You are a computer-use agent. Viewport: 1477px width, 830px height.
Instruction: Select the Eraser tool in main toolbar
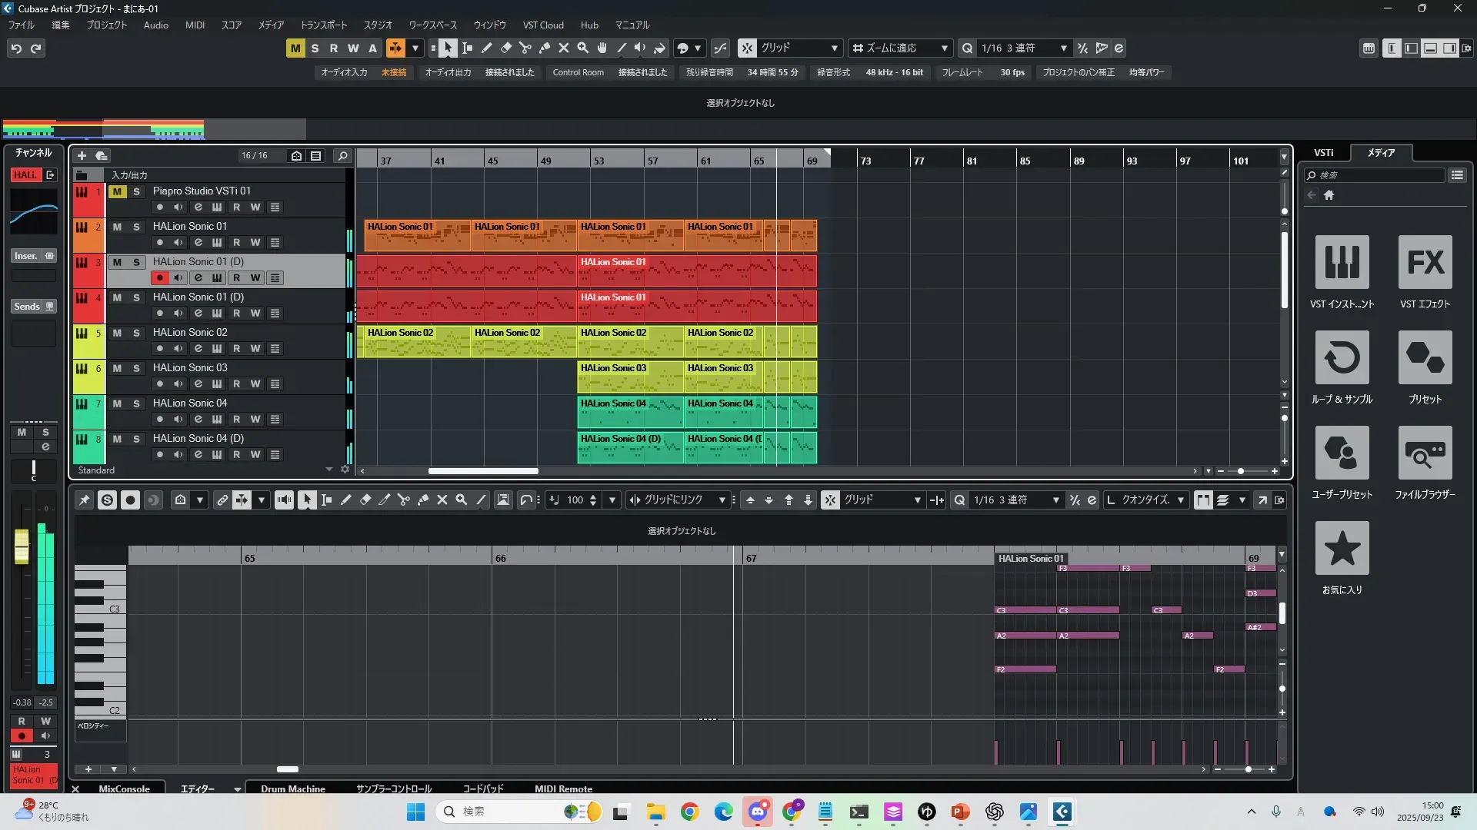tap(506, 48)
